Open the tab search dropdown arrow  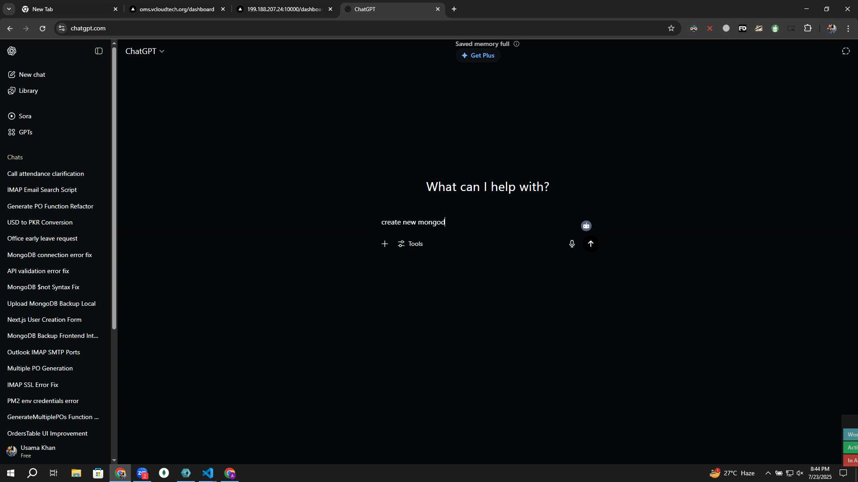click(x=8, y=9)
